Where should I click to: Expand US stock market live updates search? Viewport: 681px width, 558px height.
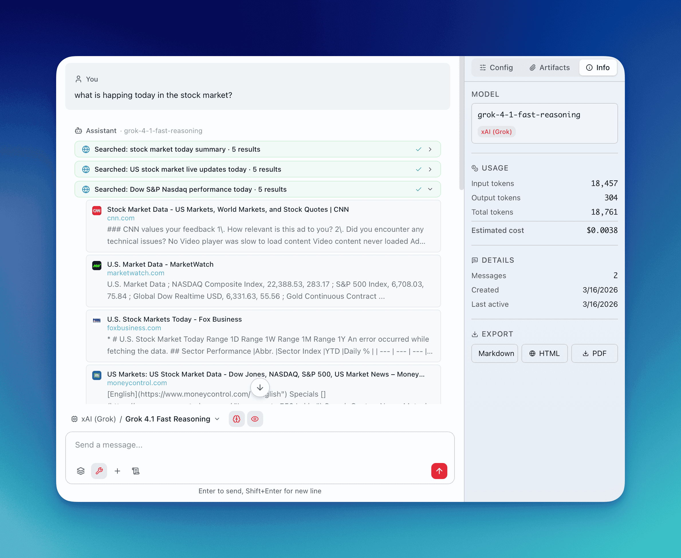pos(430,169)
